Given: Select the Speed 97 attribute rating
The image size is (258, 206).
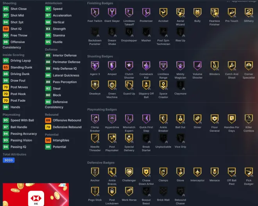Looking at the screenshot, I should [48, 9].
